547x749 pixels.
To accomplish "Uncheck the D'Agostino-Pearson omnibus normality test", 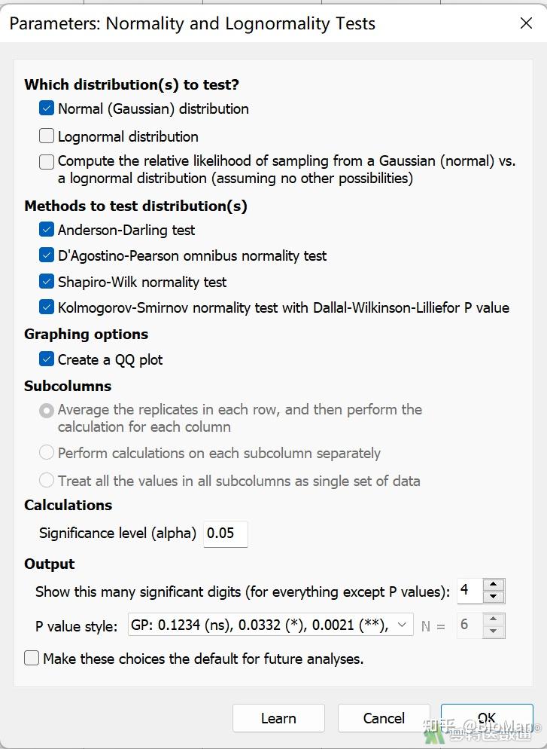I will [x=47, y=255].
